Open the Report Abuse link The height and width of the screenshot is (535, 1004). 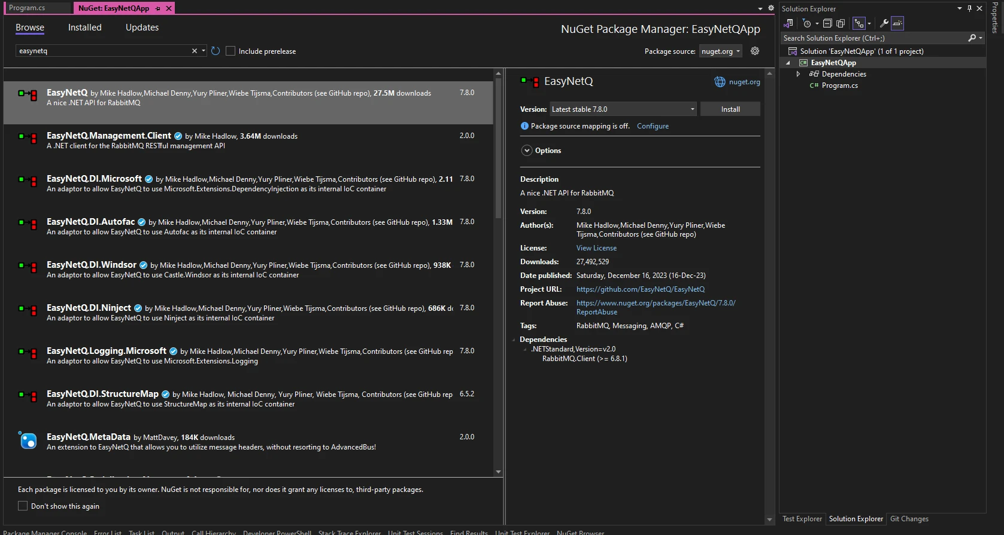pos(656,307)
